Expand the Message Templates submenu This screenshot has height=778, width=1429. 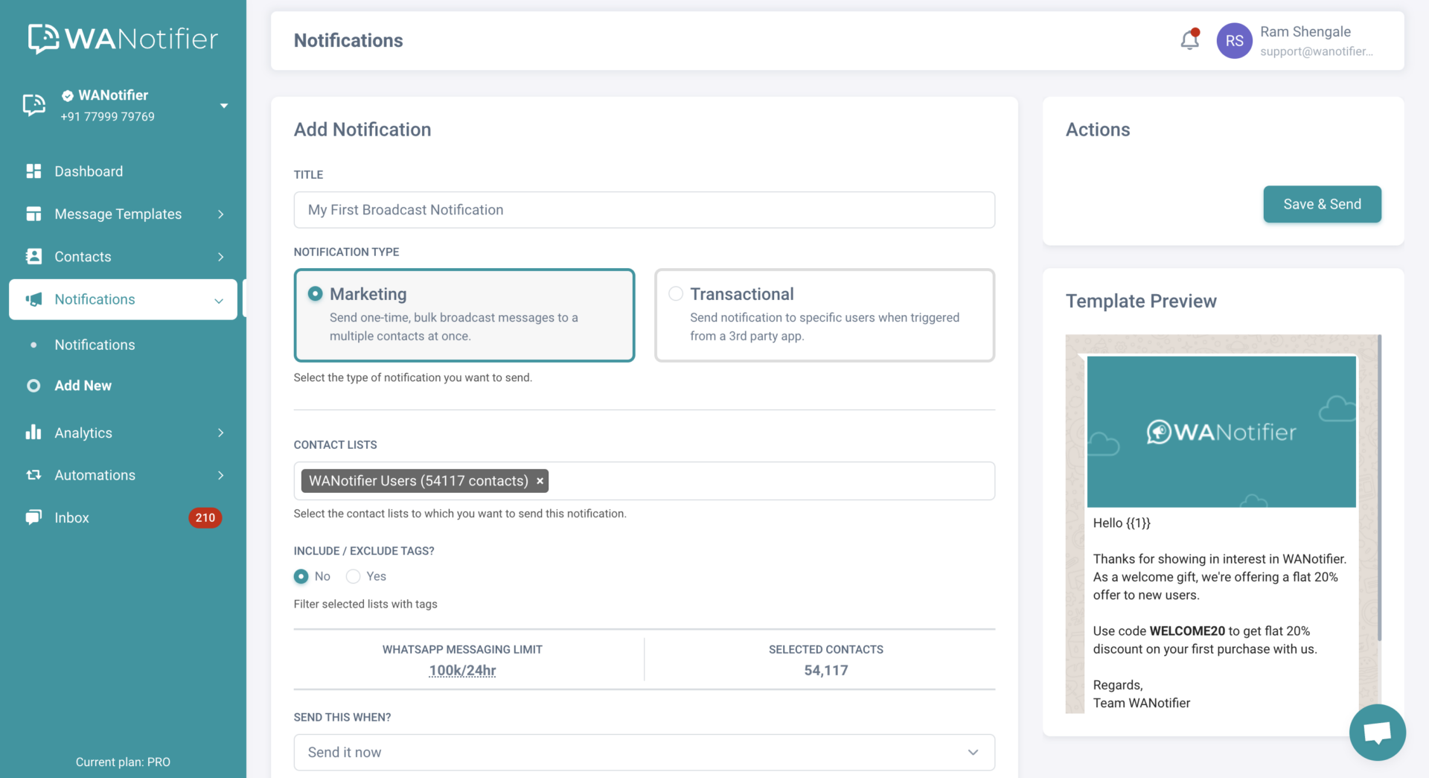[220, 214]
